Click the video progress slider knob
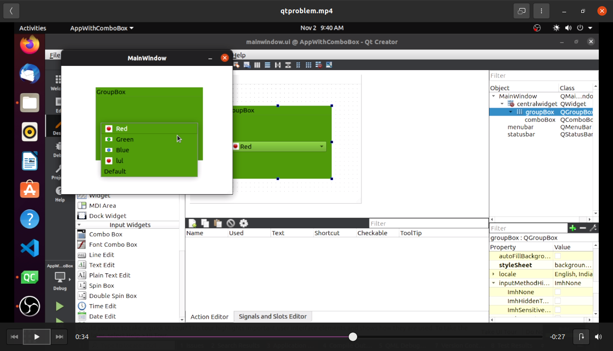 [353, 337]
